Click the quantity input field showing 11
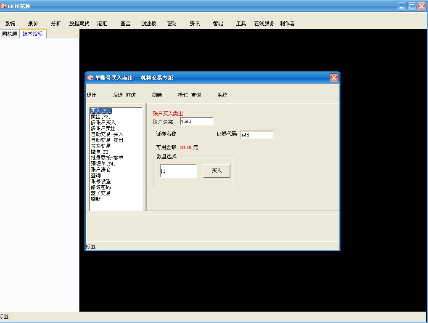 point(178,171)
